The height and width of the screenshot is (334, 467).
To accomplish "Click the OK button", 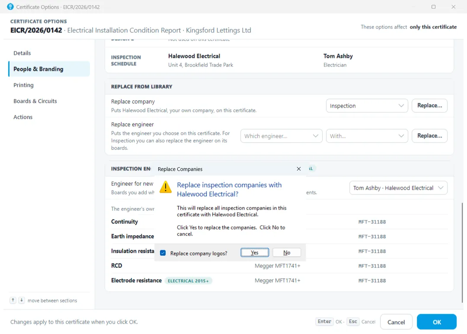I will [437, 322].
